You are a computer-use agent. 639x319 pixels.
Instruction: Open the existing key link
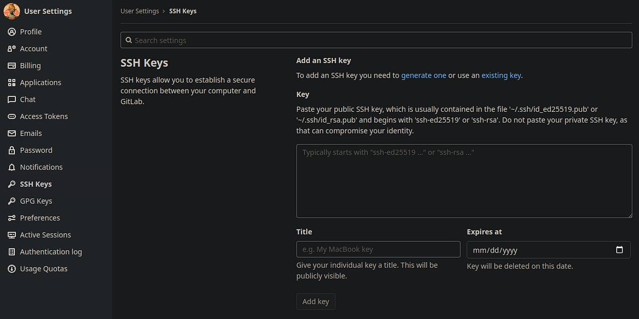coord(501,75)
